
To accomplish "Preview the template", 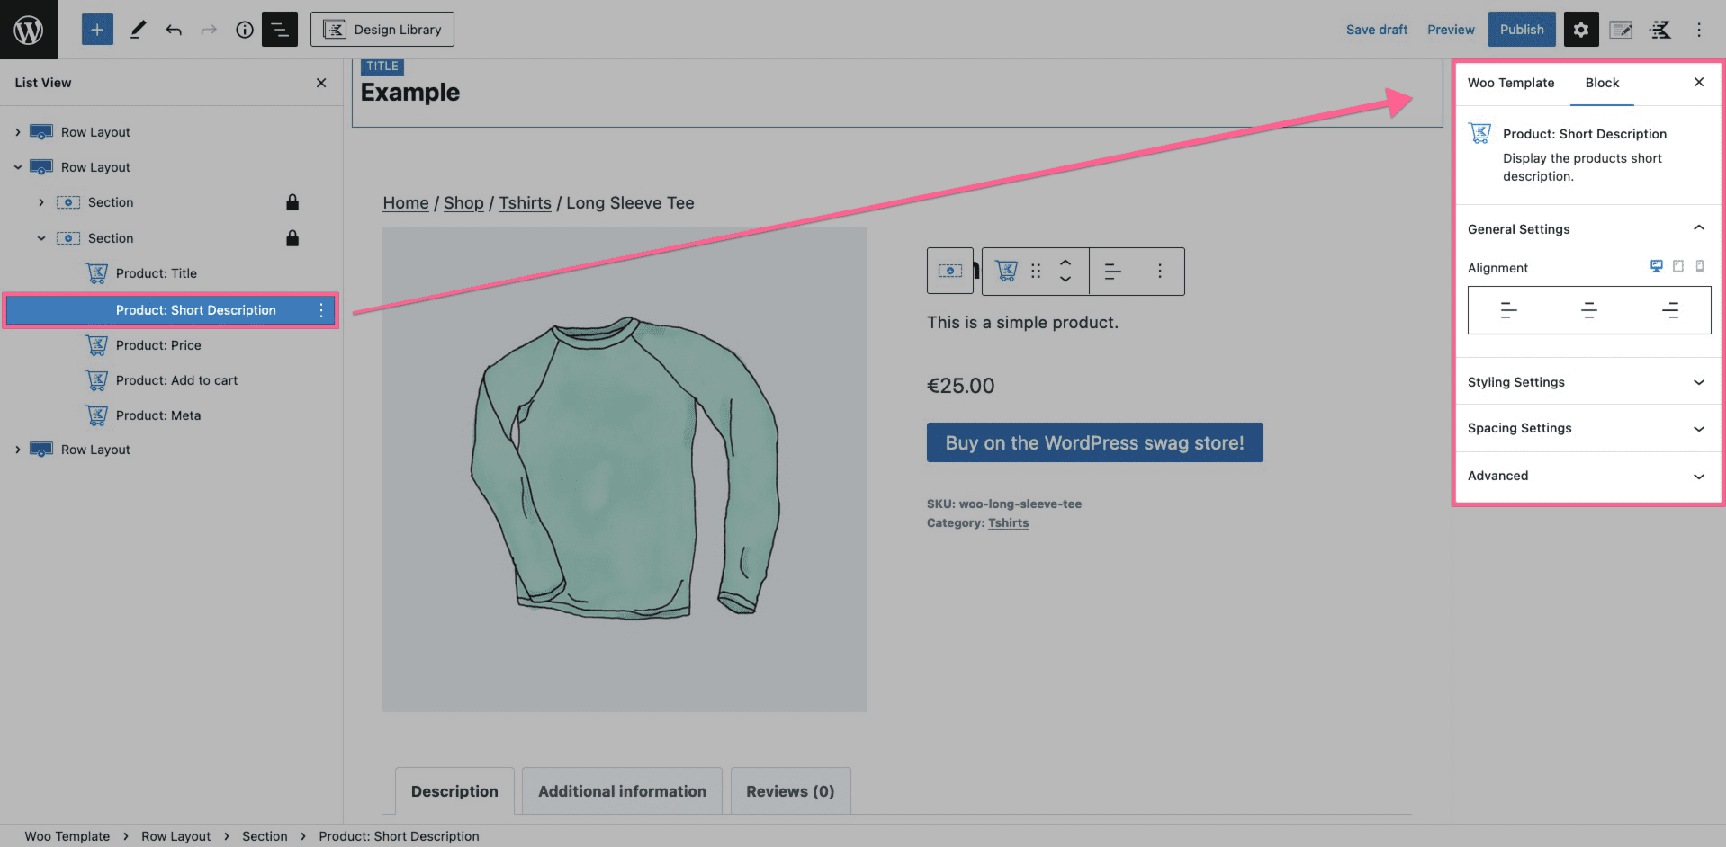I will pos(1451,30).
